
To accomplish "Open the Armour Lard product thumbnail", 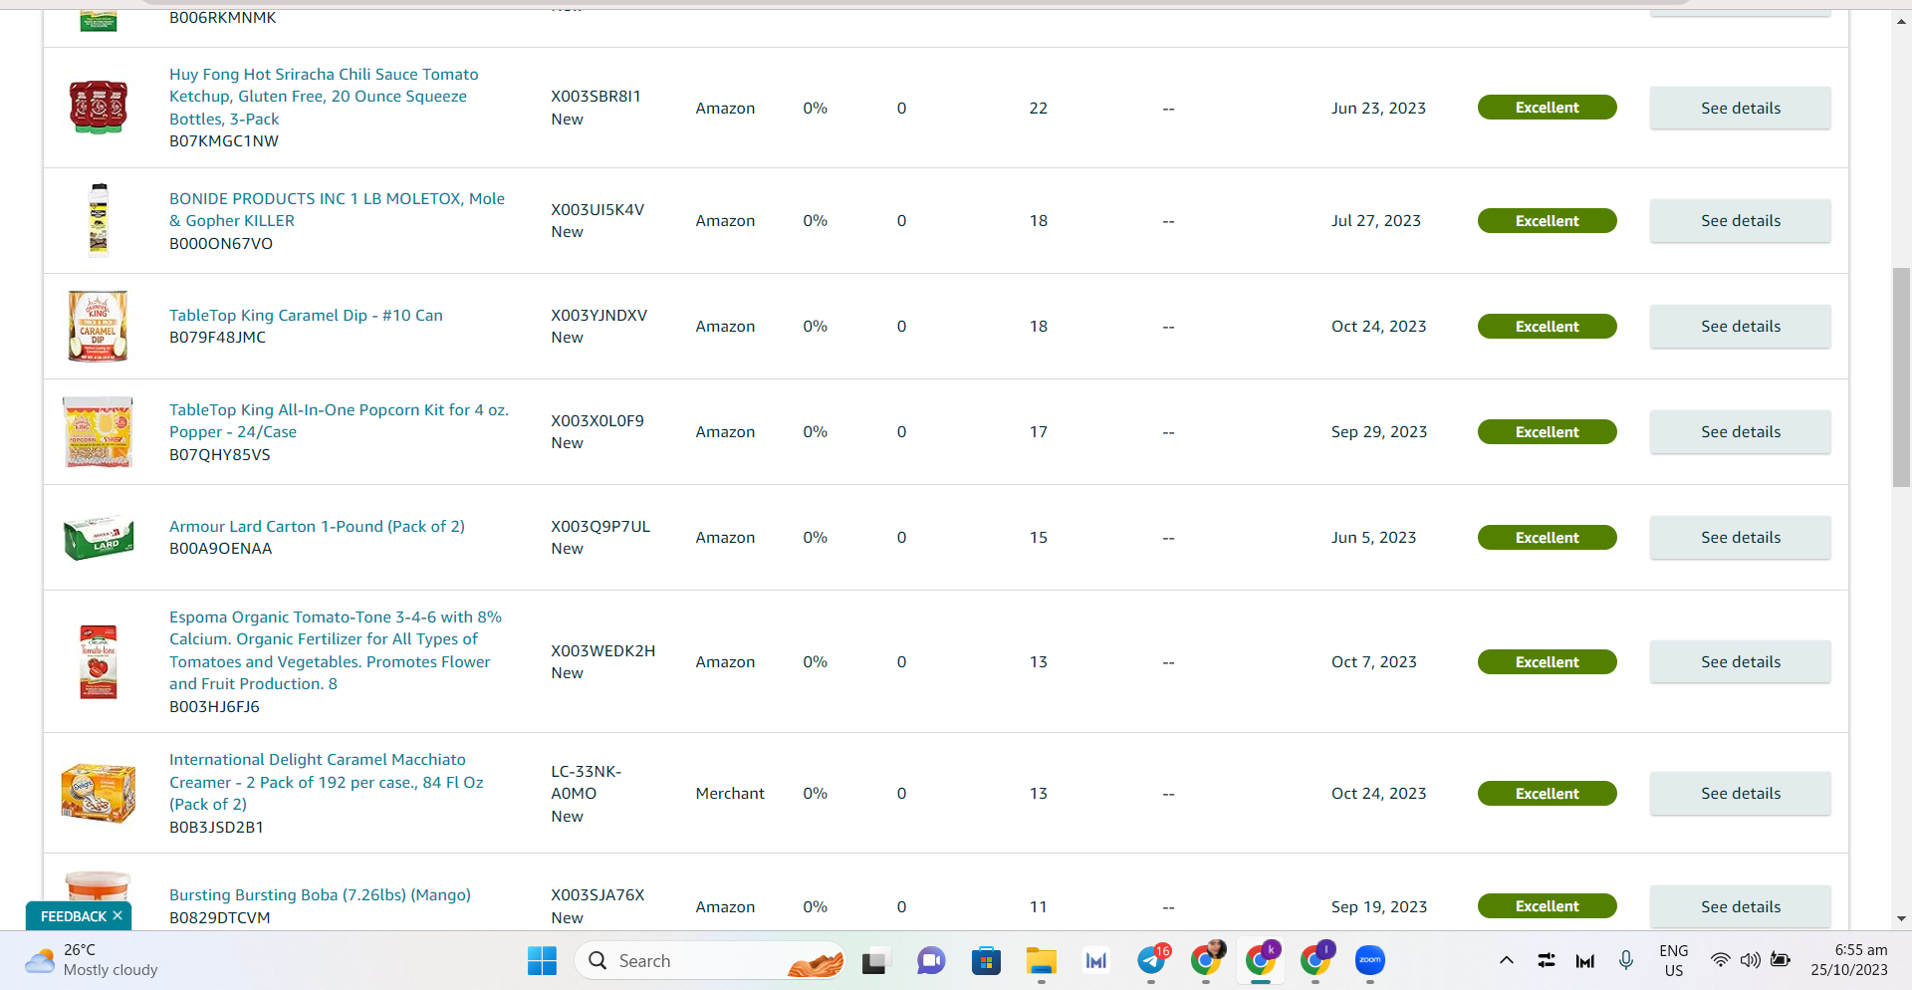I will click(99, 537).
